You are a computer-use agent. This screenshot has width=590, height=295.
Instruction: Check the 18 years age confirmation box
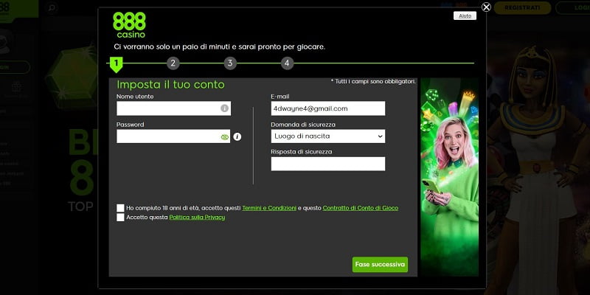click(120, 208)
